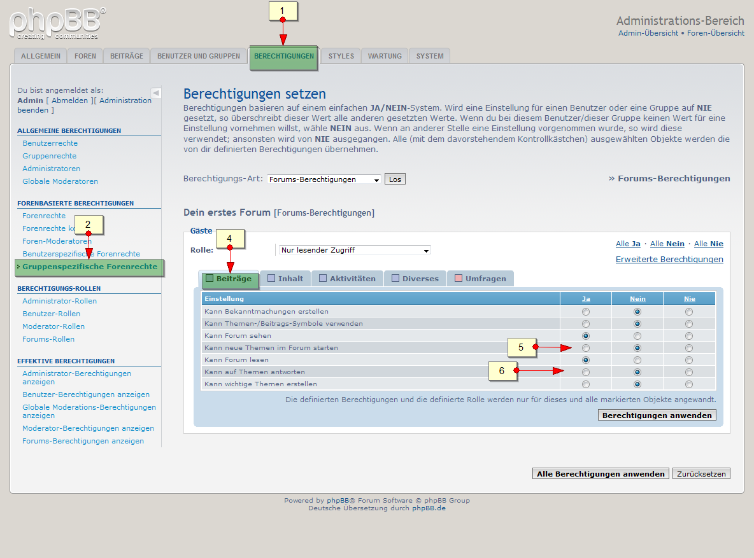This screenshot has width=754, height=558.
Task: Open Gruppenspezifische Forenrechte in sidebar
Action: point(90,267)
